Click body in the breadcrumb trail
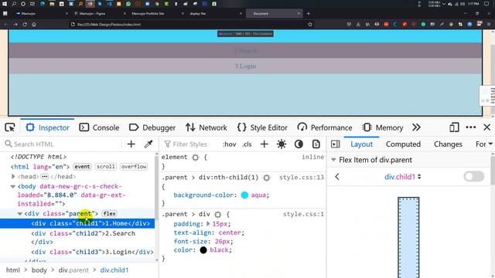The width and height of the screenshot is (495, 278). point(39,270)
